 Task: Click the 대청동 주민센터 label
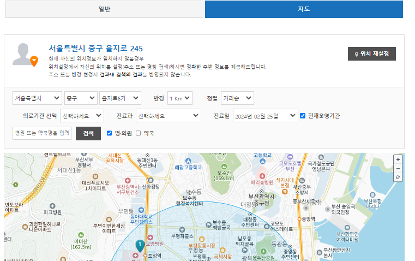250,222
